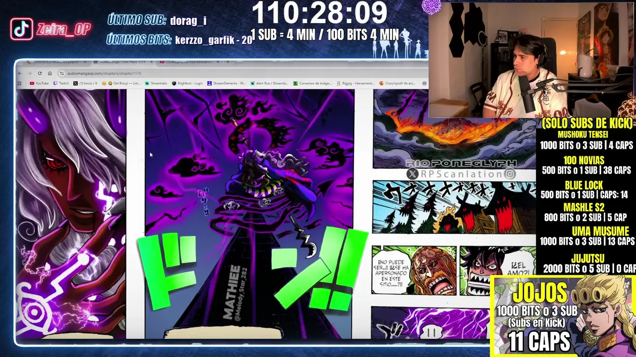Open the Nightbot - Login bookmark
636x357 pixels.
point(187,83)
